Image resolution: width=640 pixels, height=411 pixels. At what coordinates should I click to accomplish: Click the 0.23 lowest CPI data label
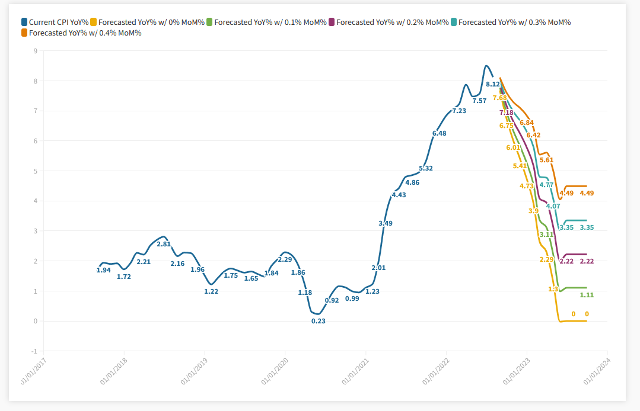point(319,321)
